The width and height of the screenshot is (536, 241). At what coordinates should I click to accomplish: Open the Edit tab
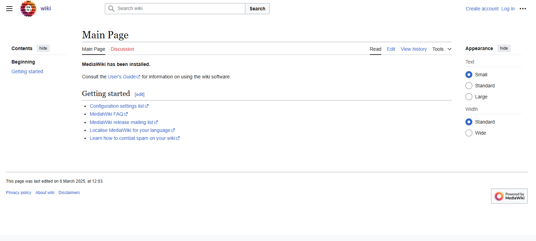click(391, 49)
